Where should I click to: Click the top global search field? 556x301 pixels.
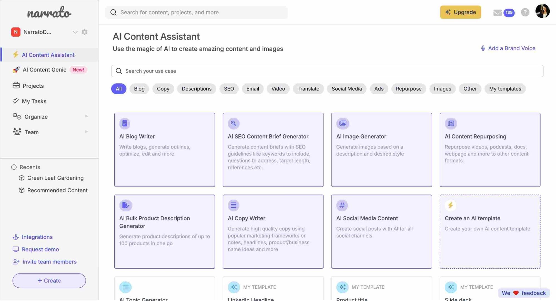[x=196, y=12]
